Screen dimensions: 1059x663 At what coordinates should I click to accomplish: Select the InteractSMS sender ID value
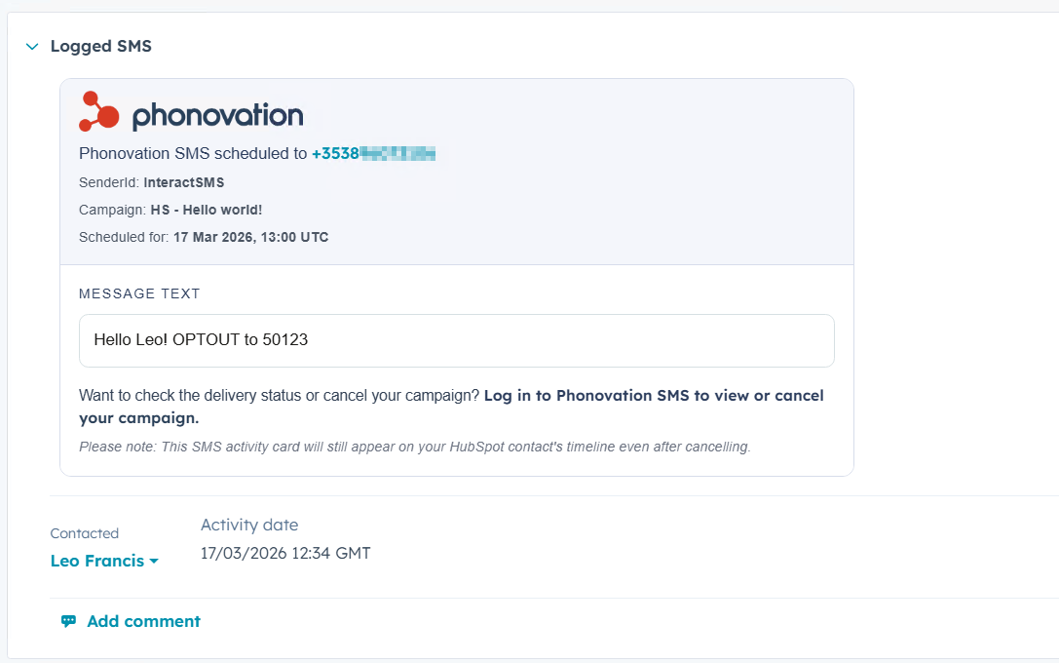click(x=183, y=182)
